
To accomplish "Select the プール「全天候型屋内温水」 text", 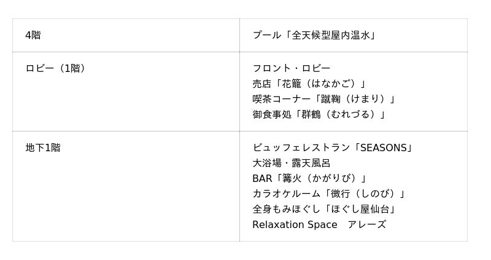I will [x=314, y=36].
